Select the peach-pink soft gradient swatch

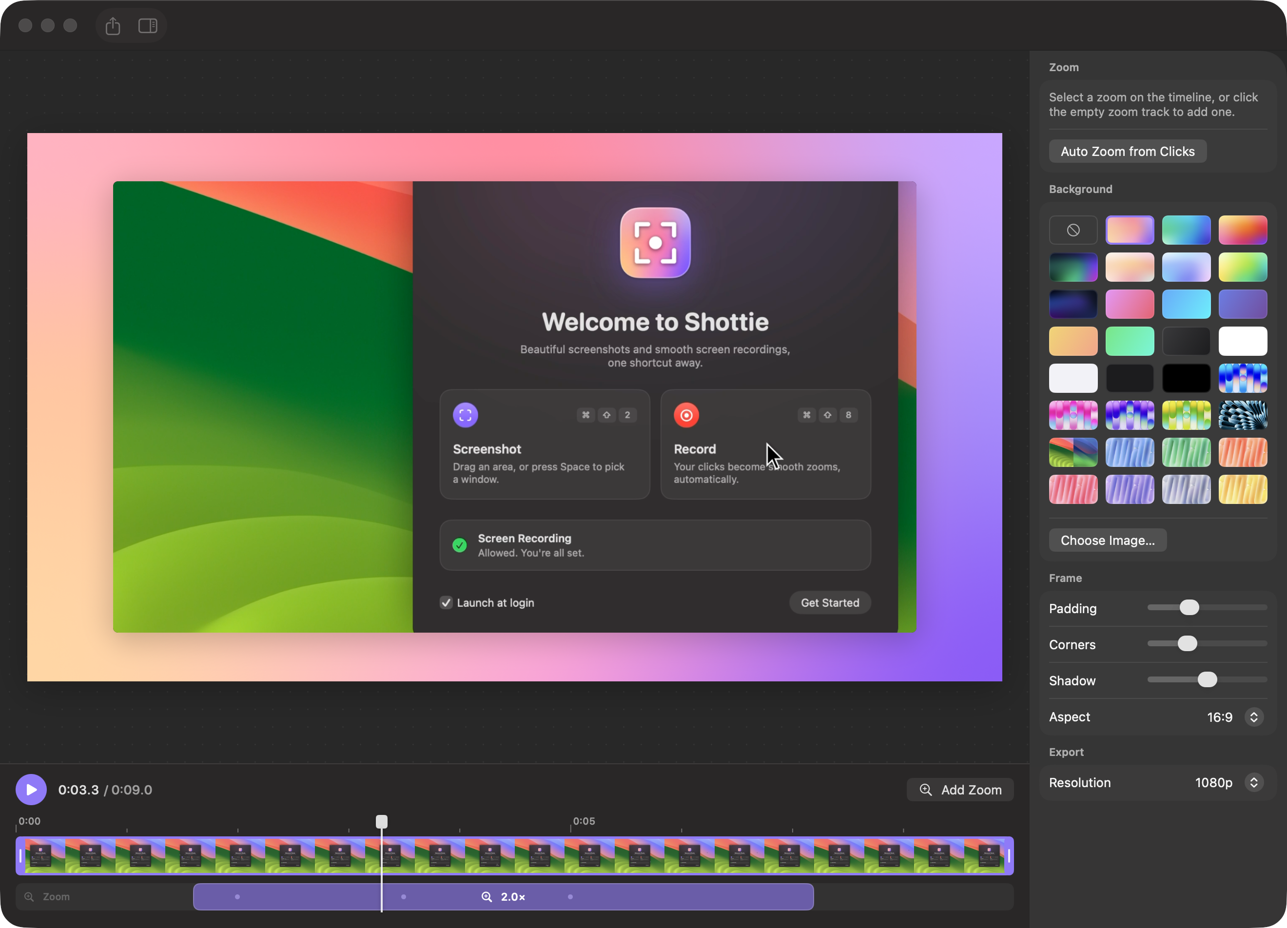[1130, 267]
